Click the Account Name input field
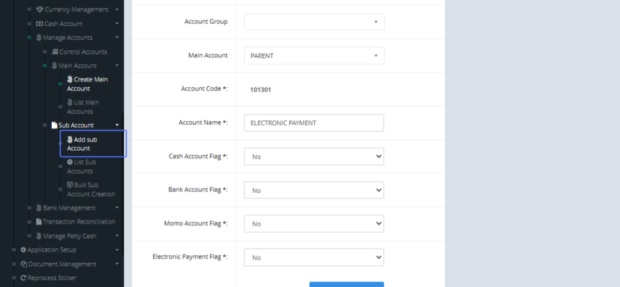The width and height of the screenshot is (620, 287). [314, 123]
